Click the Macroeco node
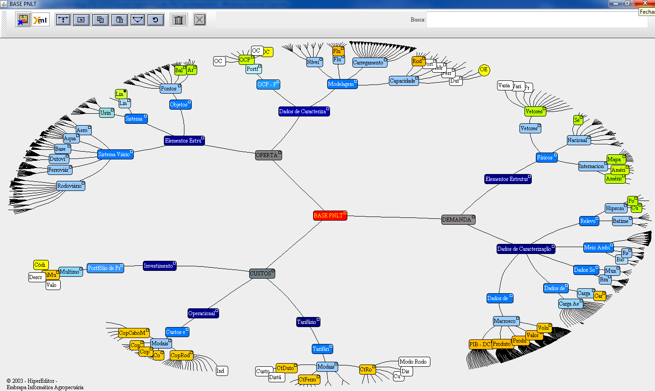Image resolution: width=655 pixels, height=391 pixels. [x=506, y=321]
